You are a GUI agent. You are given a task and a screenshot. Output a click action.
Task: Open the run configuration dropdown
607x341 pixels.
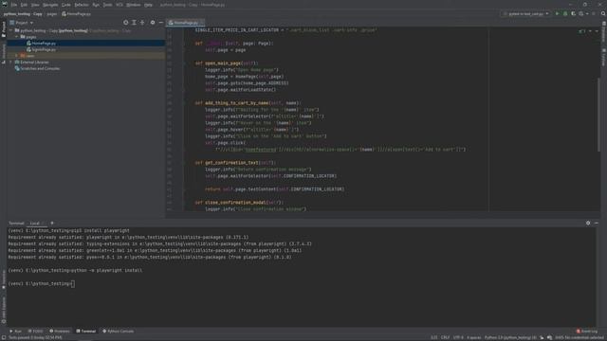point(525,13)
